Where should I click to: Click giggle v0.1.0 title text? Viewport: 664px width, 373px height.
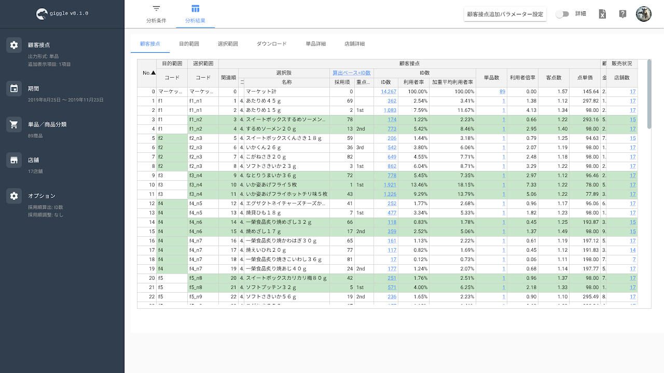coord(70,14)
